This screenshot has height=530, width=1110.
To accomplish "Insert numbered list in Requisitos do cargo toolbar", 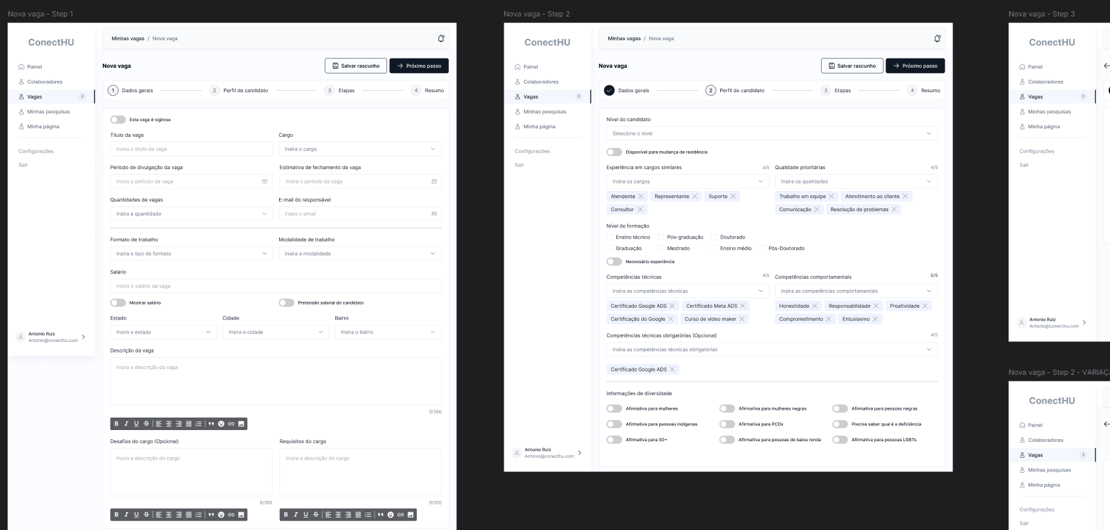I will point(368,514).
